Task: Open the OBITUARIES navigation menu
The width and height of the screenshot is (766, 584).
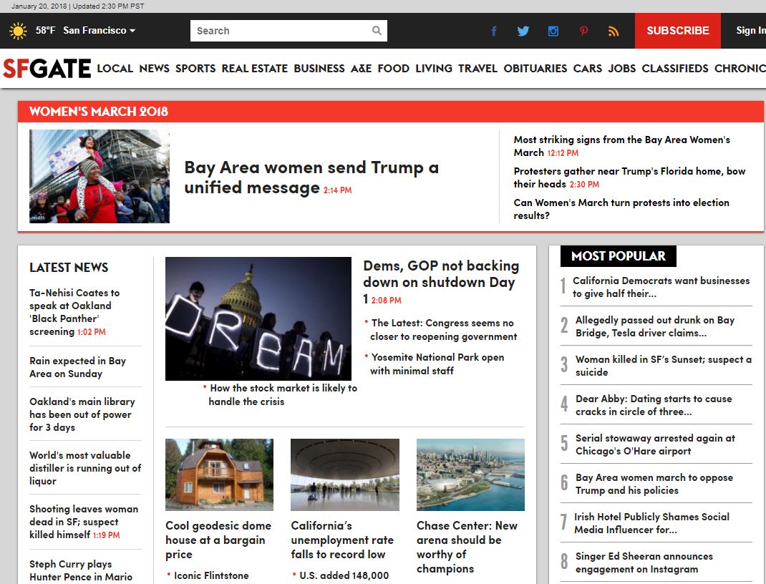Action: (x=535, y=69)
